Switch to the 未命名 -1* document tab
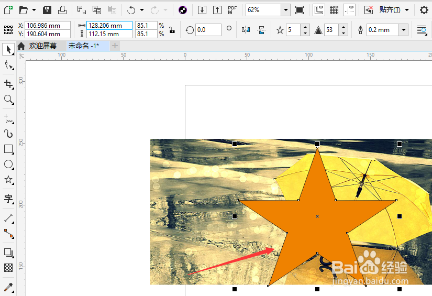Image resolution: width=432 pixels, height=296 pixels. click(83, 46)
